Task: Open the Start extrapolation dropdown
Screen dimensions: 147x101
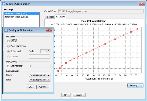Action: [40, 75]
